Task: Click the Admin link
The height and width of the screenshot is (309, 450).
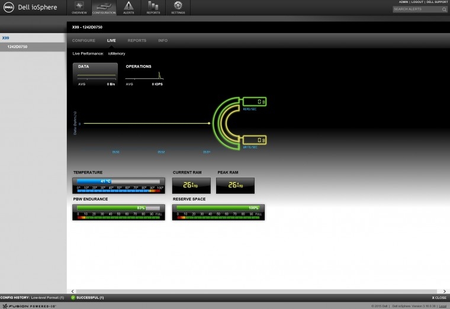Action: 403,2
